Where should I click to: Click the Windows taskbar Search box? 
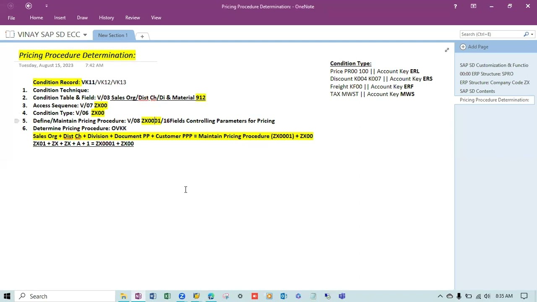[66, 296]
